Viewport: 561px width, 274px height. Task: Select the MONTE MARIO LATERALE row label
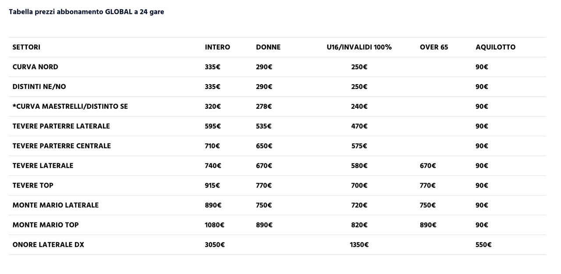click(55, 205)
